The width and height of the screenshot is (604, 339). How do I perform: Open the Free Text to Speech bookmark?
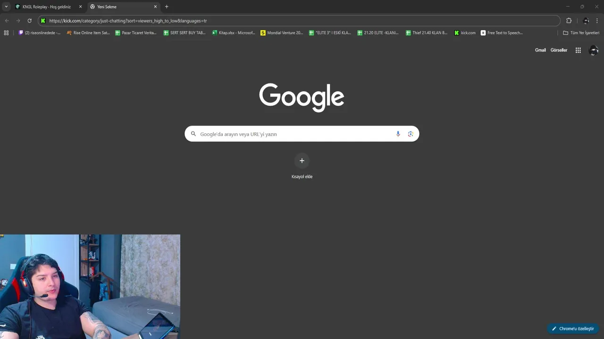[502, 33]
